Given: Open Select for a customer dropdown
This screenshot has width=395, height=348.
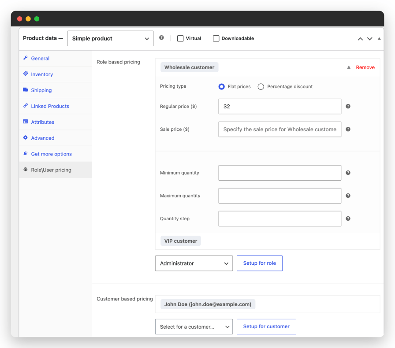Looking at the screenshot, I should click(x=194, y=327).
